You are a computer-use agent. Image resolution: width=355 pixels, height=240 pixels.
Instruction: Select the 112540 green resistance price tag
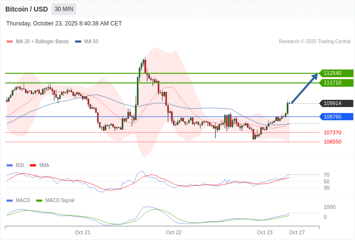pos(336,73)
